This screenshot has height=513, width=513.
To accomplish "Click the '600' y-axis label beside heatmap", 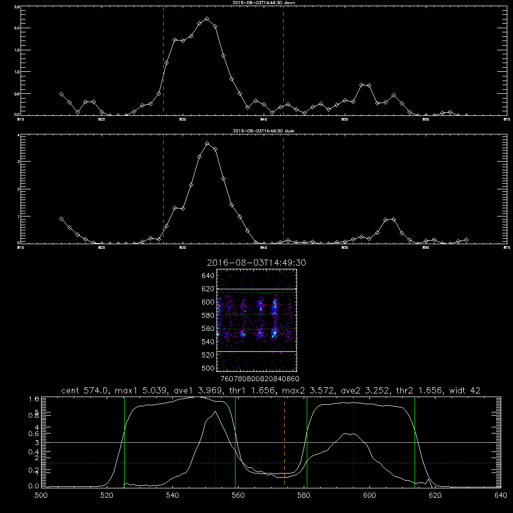I will point(208,302).
